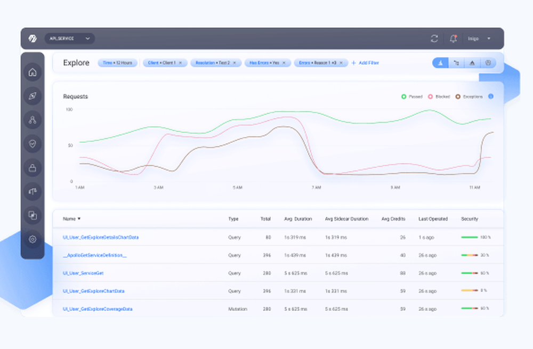Open __ApolloGetServiceDefinition__ operation

click(95, 255)
